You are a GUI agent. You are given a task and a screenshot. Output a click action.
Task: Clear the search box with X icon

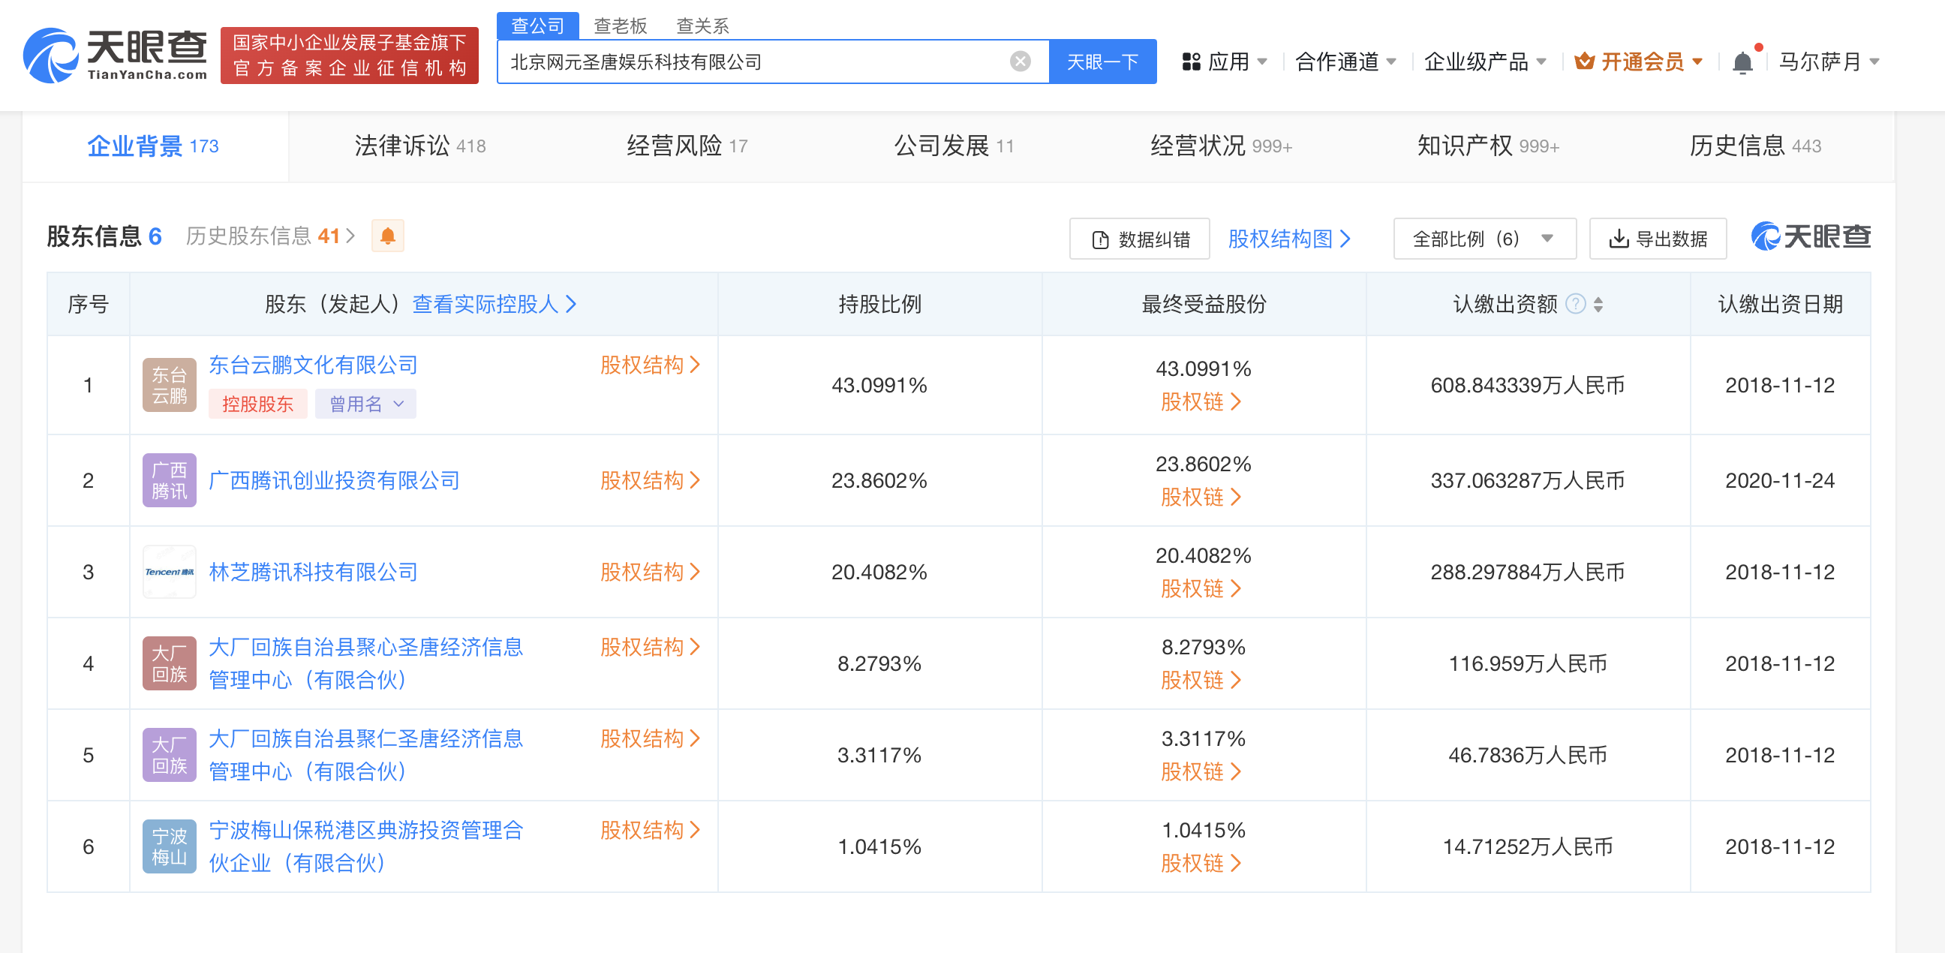pos(1020,62)
